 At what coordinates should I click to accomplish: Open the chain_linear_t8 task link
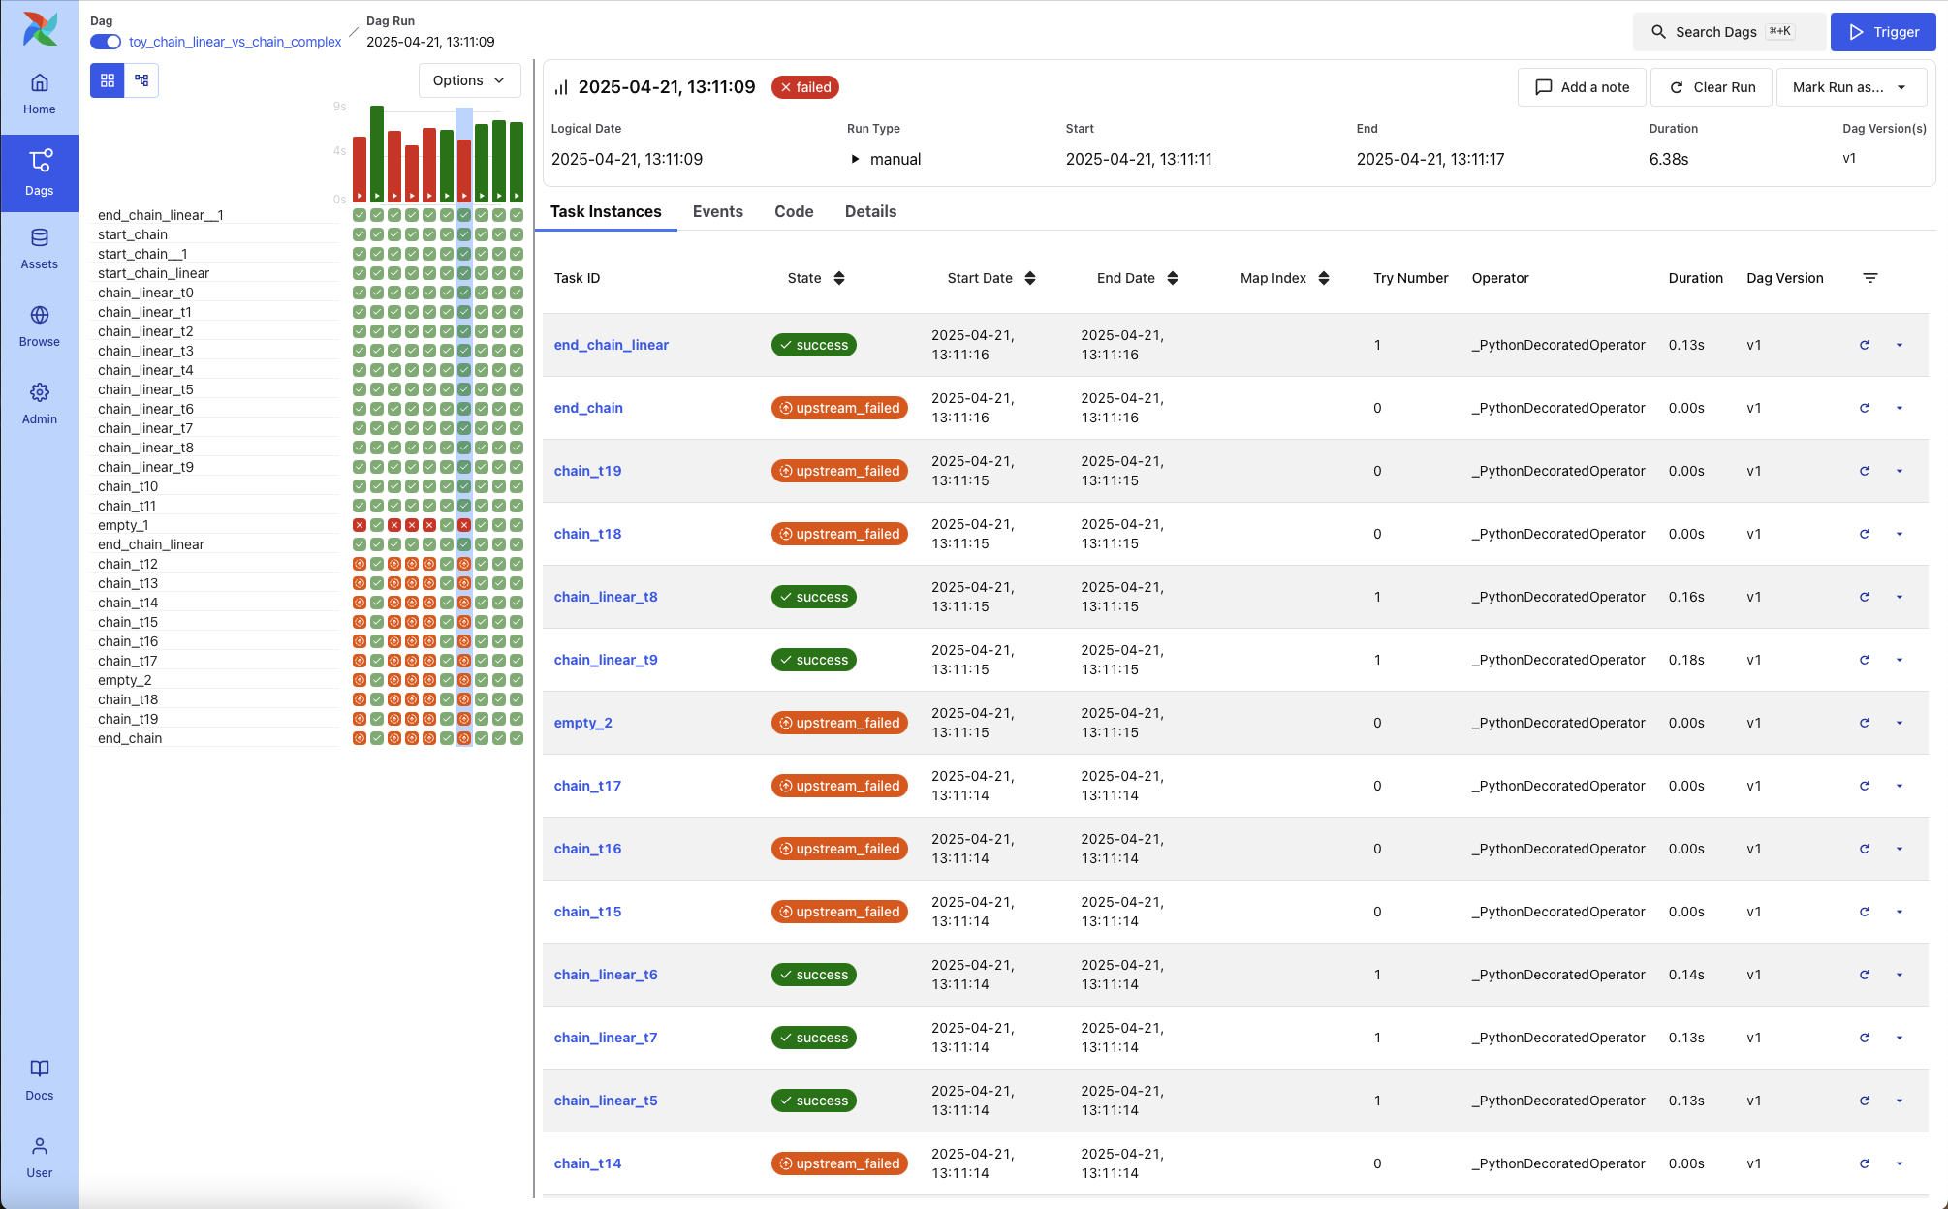(605, 597)
